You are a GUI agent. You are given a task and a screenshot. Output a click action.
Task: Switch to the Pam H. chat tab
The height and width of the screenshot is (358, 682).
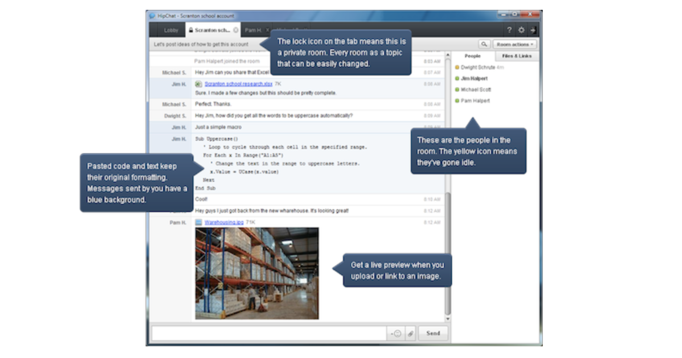coord(253,30)
